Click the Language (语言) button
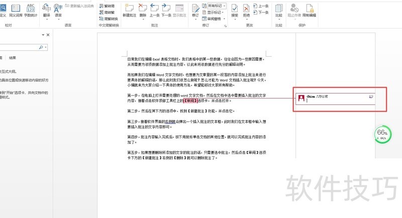The width and height of the screenshot is (402, 218). (x=58, y=10)
